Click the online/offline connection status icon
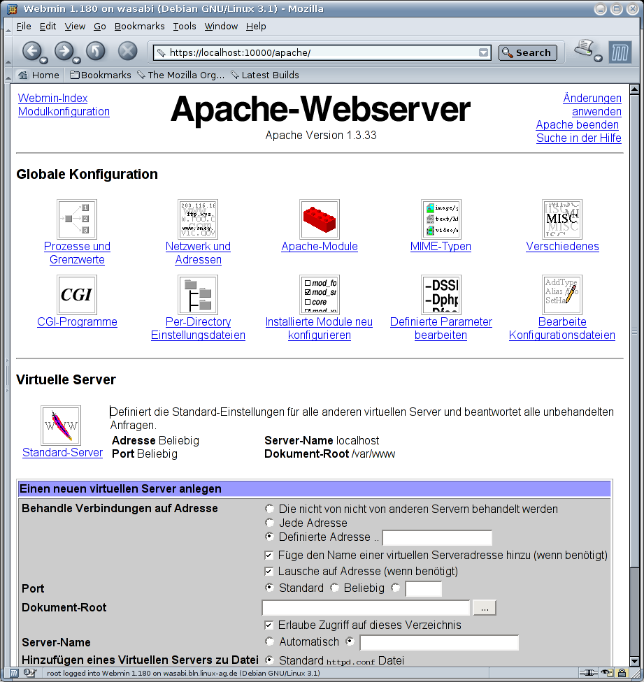The height and width of the screenshot is (682, 644). point(588,673)
